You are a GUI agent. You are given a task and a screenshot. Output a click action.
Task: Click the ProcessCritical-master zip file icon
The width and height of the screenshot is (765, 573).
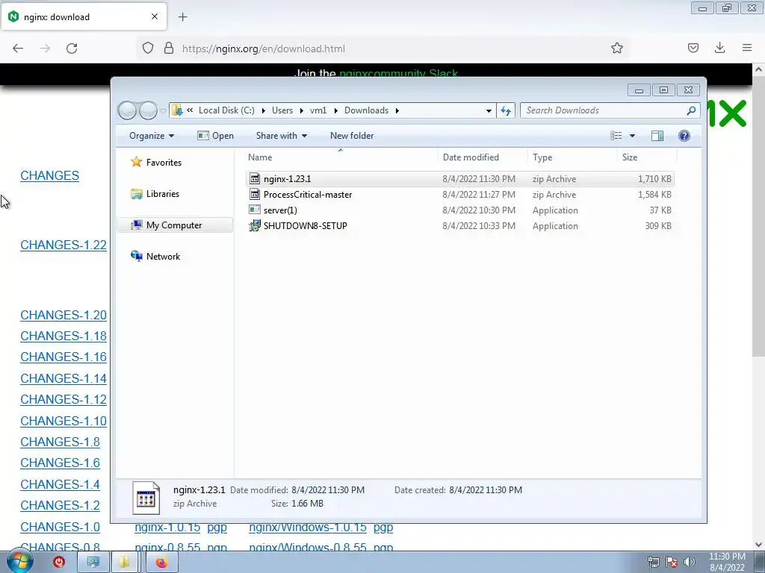[254, 195]
